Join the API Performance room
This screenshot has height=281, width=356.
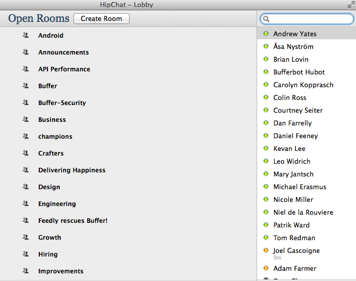coord(64,69)
